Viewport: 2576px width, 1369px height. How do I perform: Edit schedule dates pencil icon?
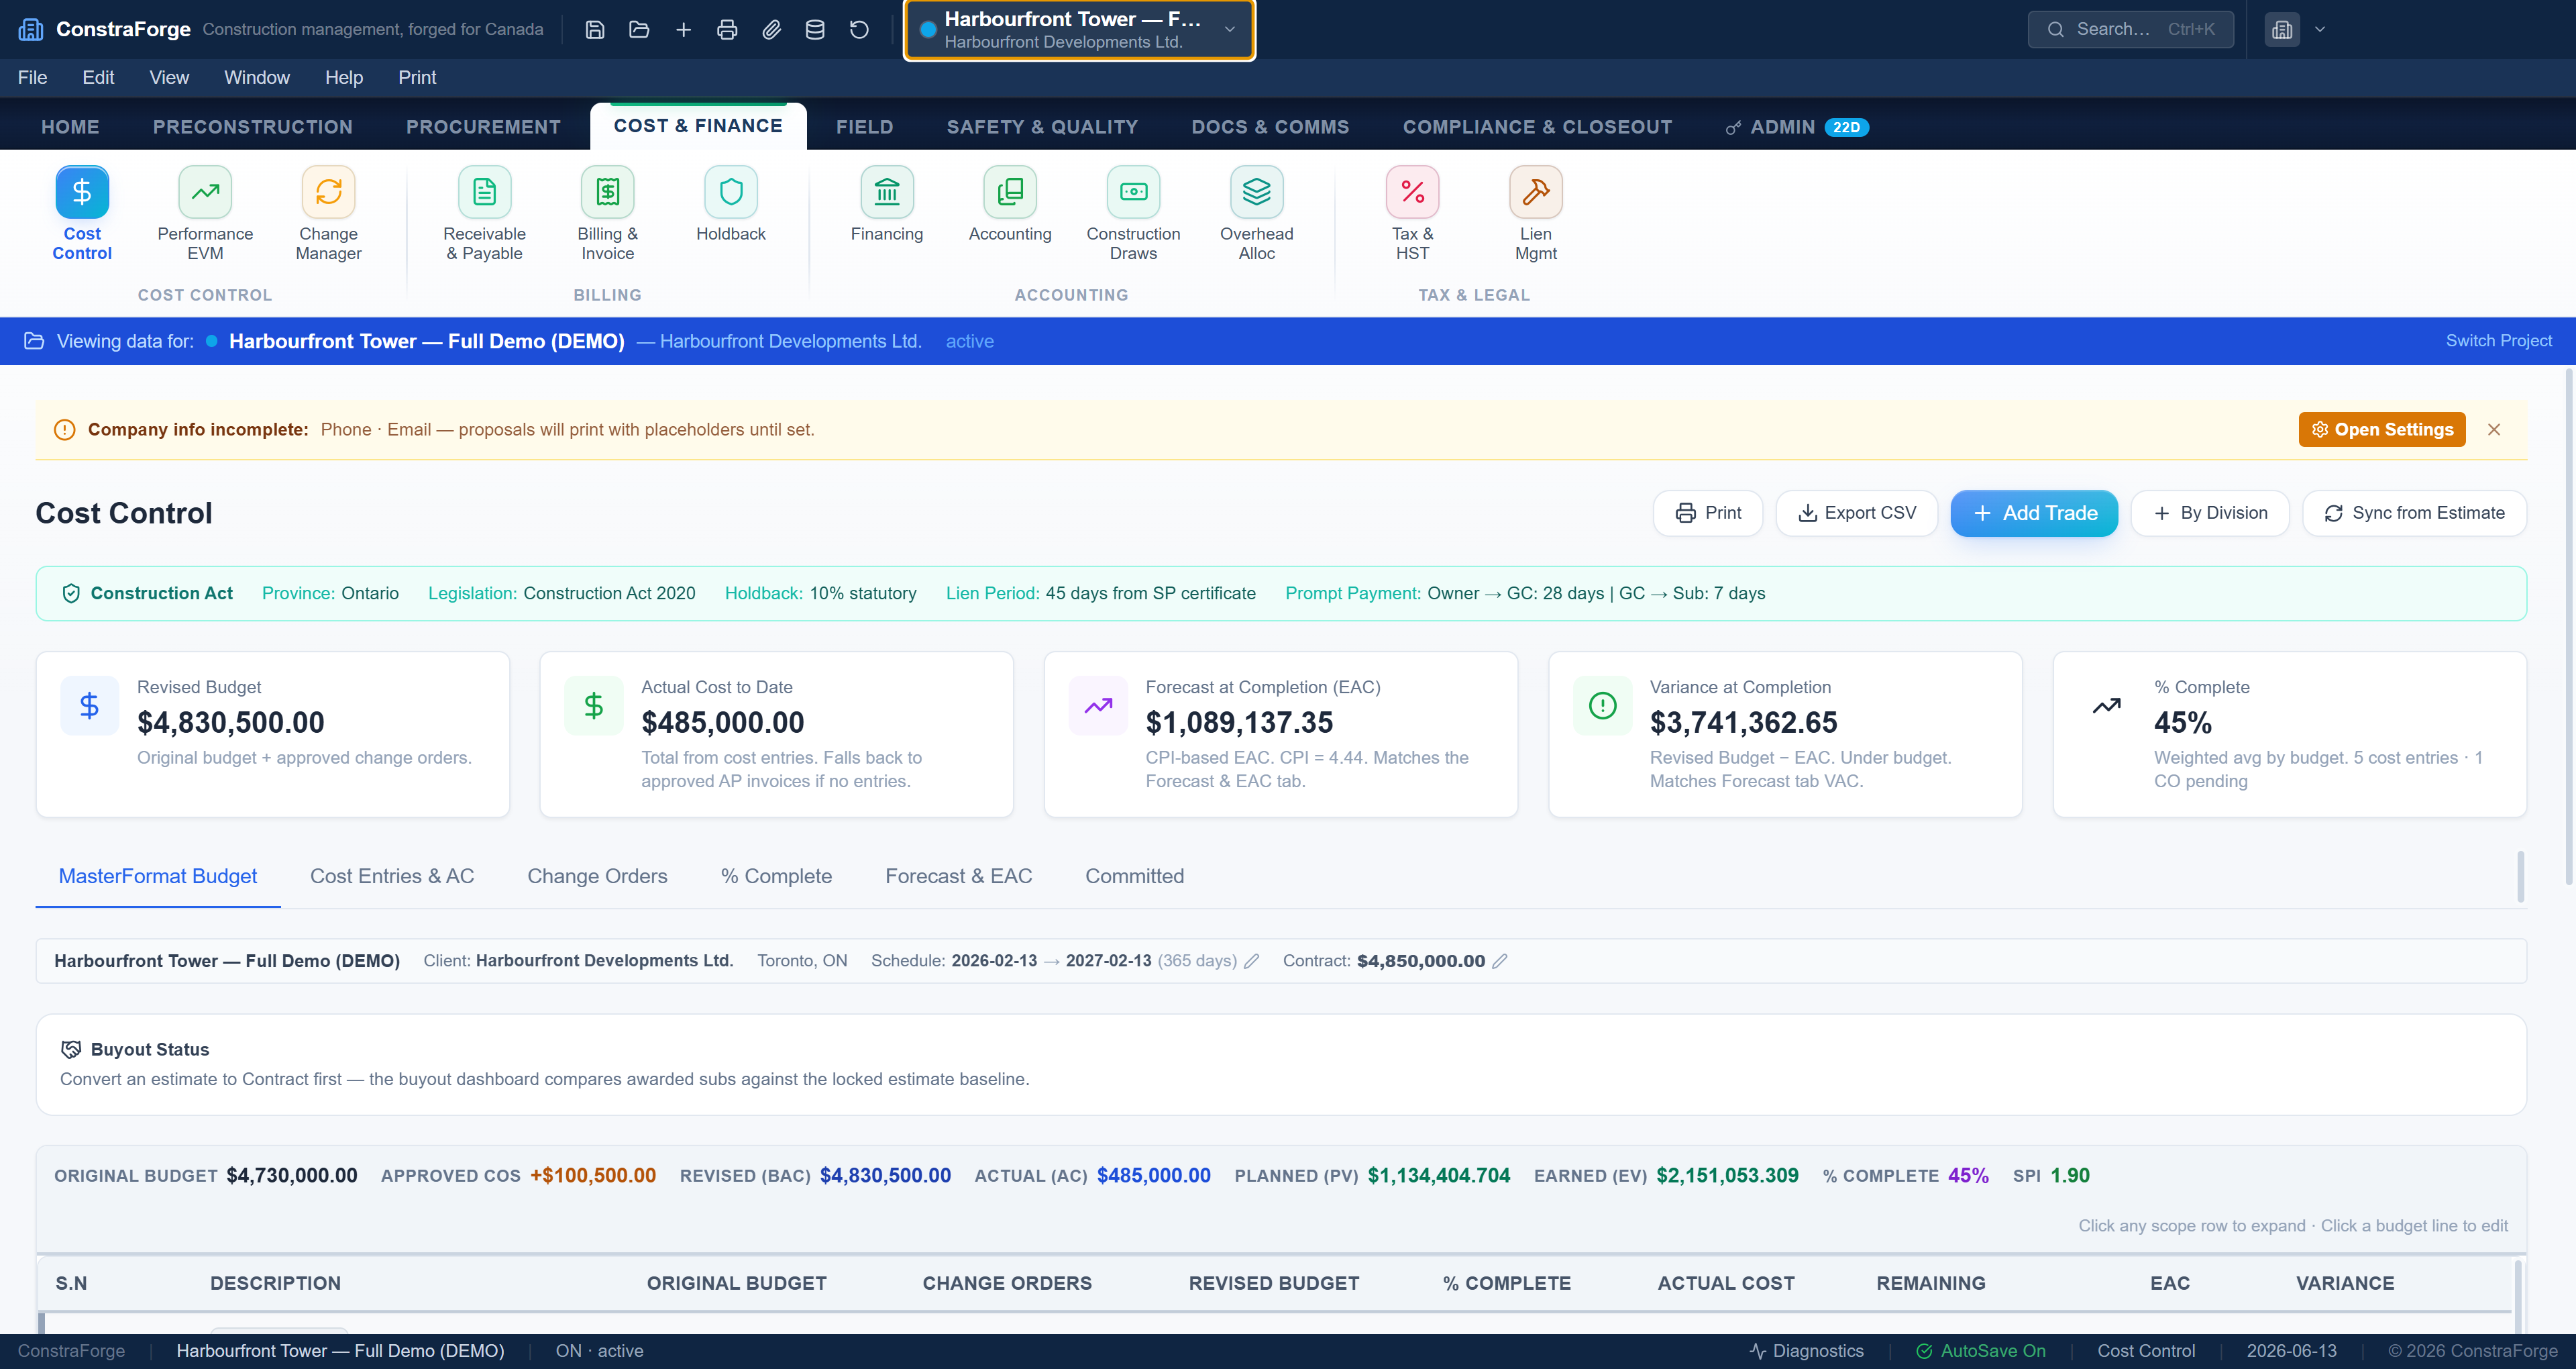1251,961
